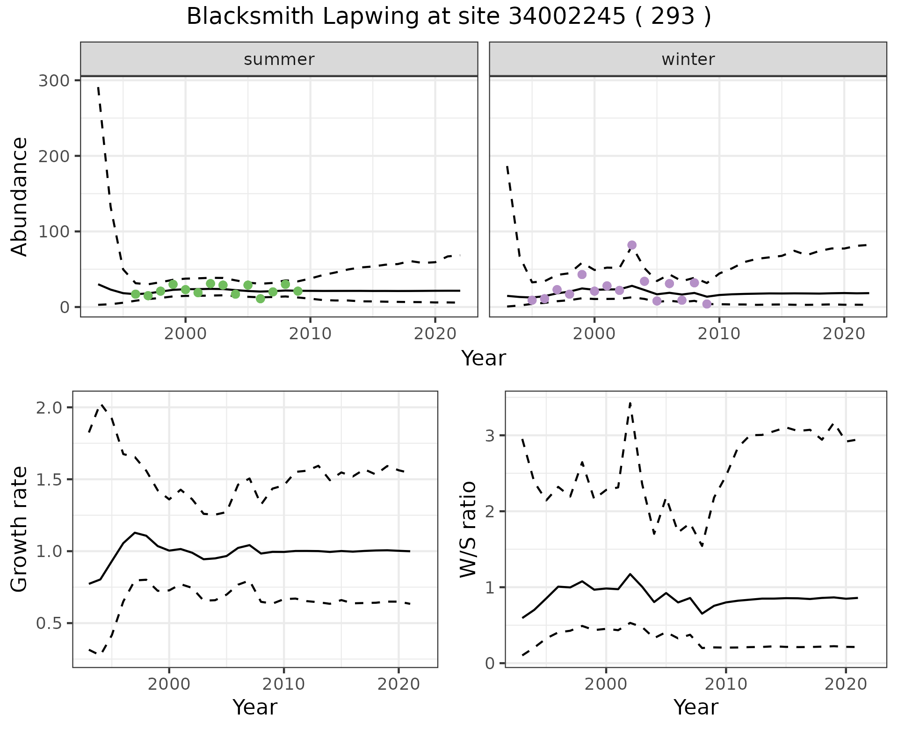Screen dimensions: 898x729
Task: Click the Abundance y-axis label
Action: (x=20, y=196)
